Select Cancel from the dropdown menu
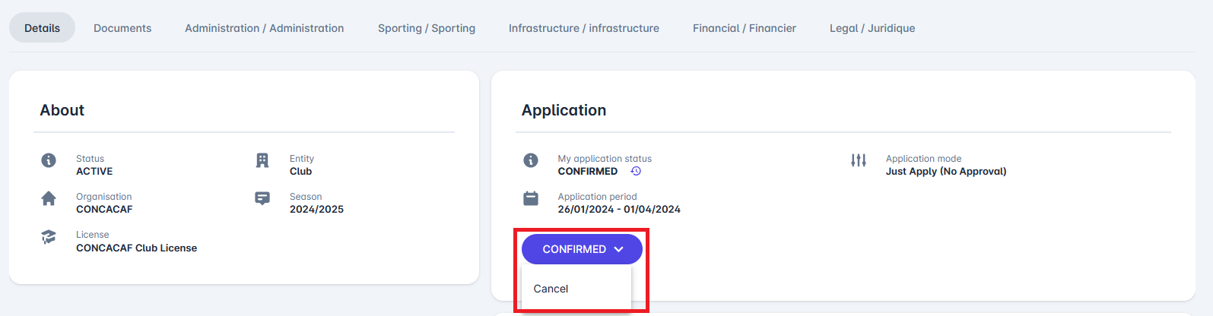This screenshot has width=1213, height=316. (x=551, y=289)
